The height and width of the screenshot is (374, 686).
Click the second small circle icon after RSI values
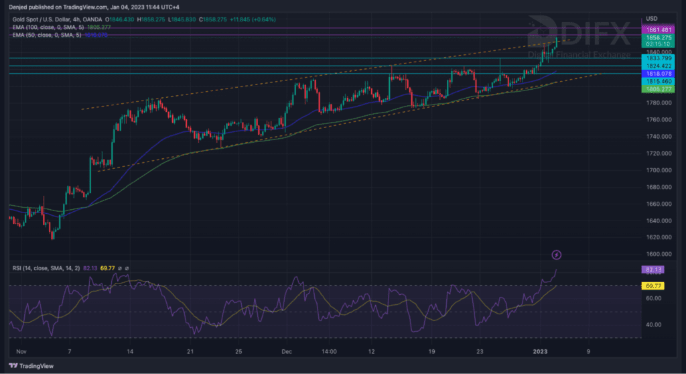tap(127, 268)
